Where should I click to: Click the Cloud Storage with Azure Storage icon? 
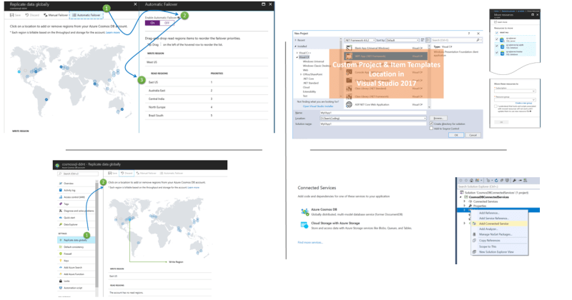tap(302, 226)
